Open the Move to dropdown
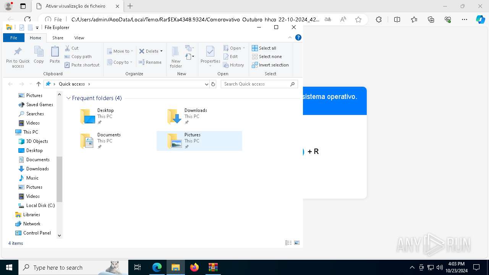The image size is (489, 275). 120,51
